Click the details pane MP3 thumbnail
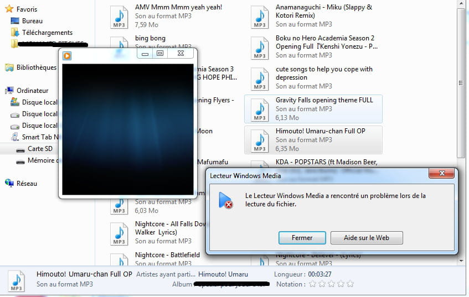Screen dimensions: 469x297 (x=16, y=281)
